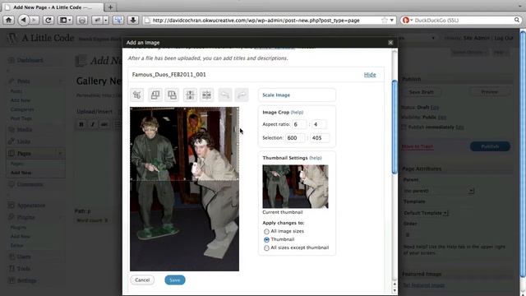Click Scale Image link
Image resolution: width=526 pixels, height=296 pixels.
276,95
